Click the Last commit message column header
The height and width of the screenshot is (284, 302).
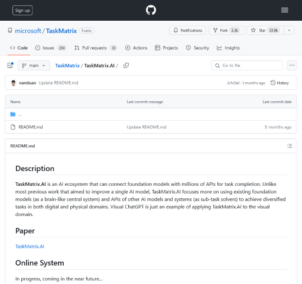coord(145,102)
